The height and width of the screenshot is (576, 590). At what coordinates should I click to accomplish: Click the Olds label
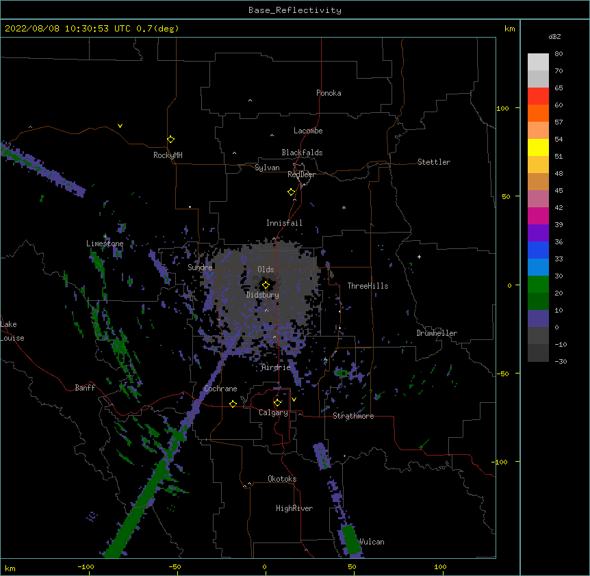266,270
